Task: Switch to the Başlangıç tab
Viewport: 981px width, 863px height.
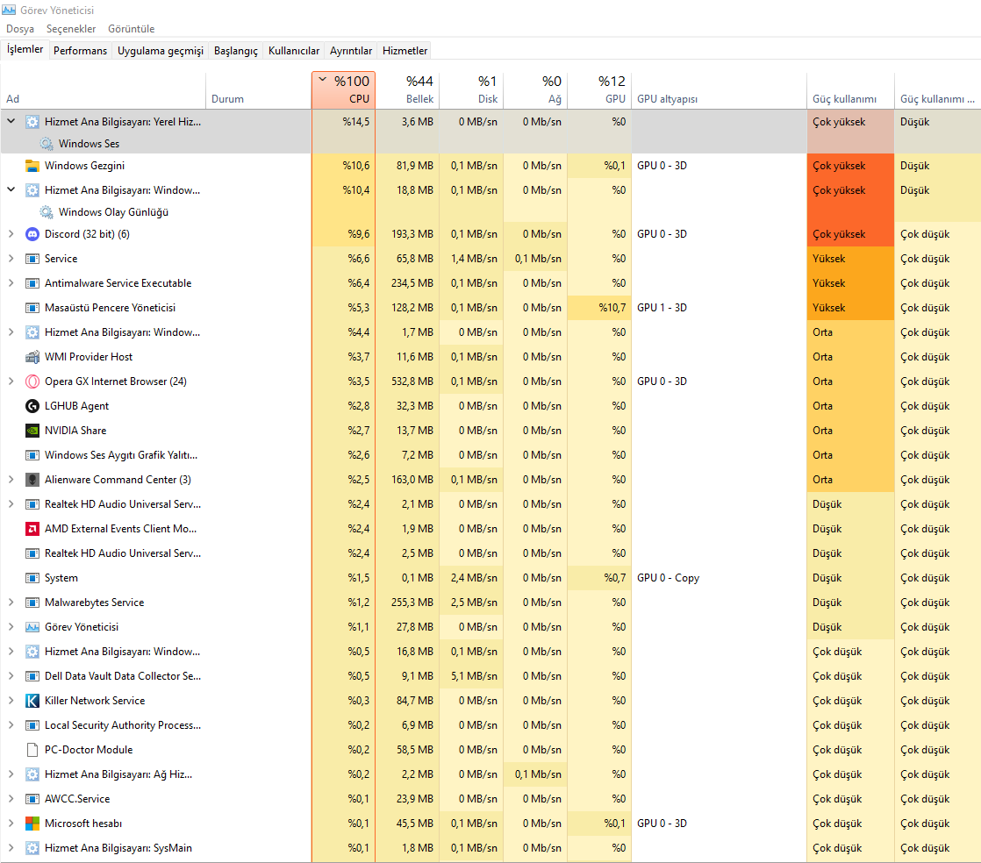Action: [x=236, y=51]
